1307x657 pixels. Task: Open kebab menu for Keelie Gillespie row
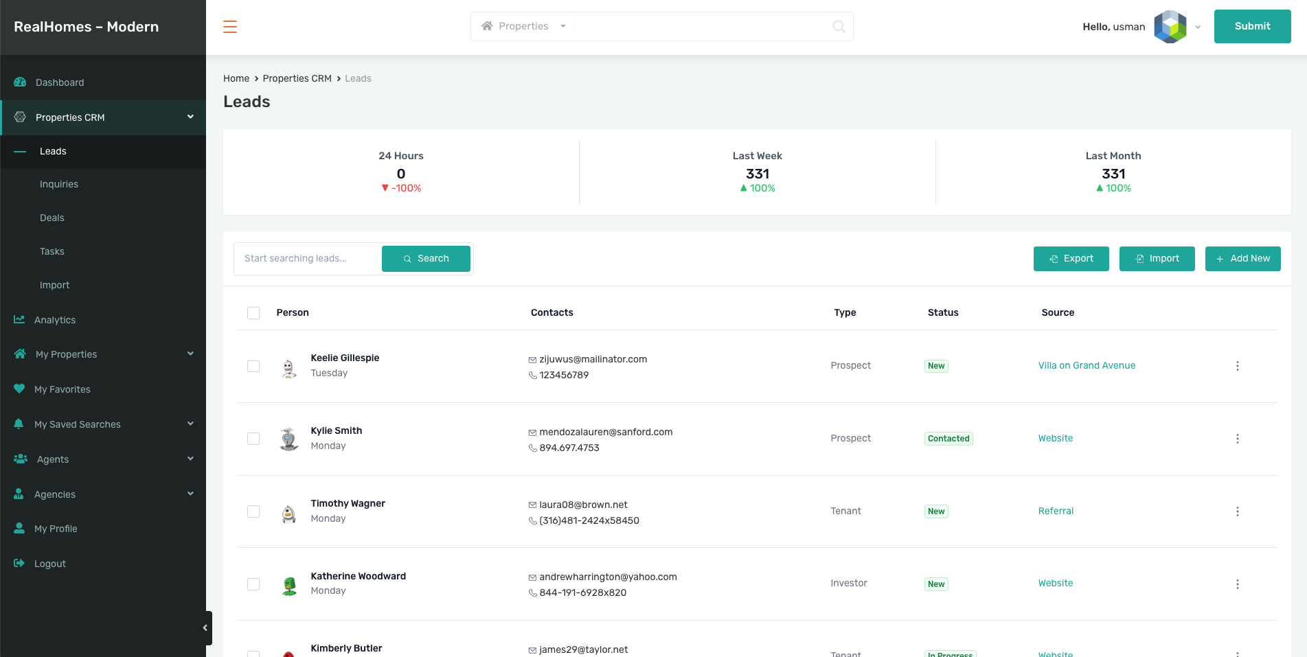coord(1237,366)
